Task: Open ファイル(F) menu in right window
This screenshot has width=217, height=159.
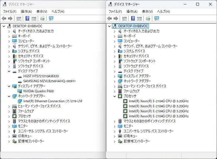Action: pyautogui.click(x=115, y=11)
